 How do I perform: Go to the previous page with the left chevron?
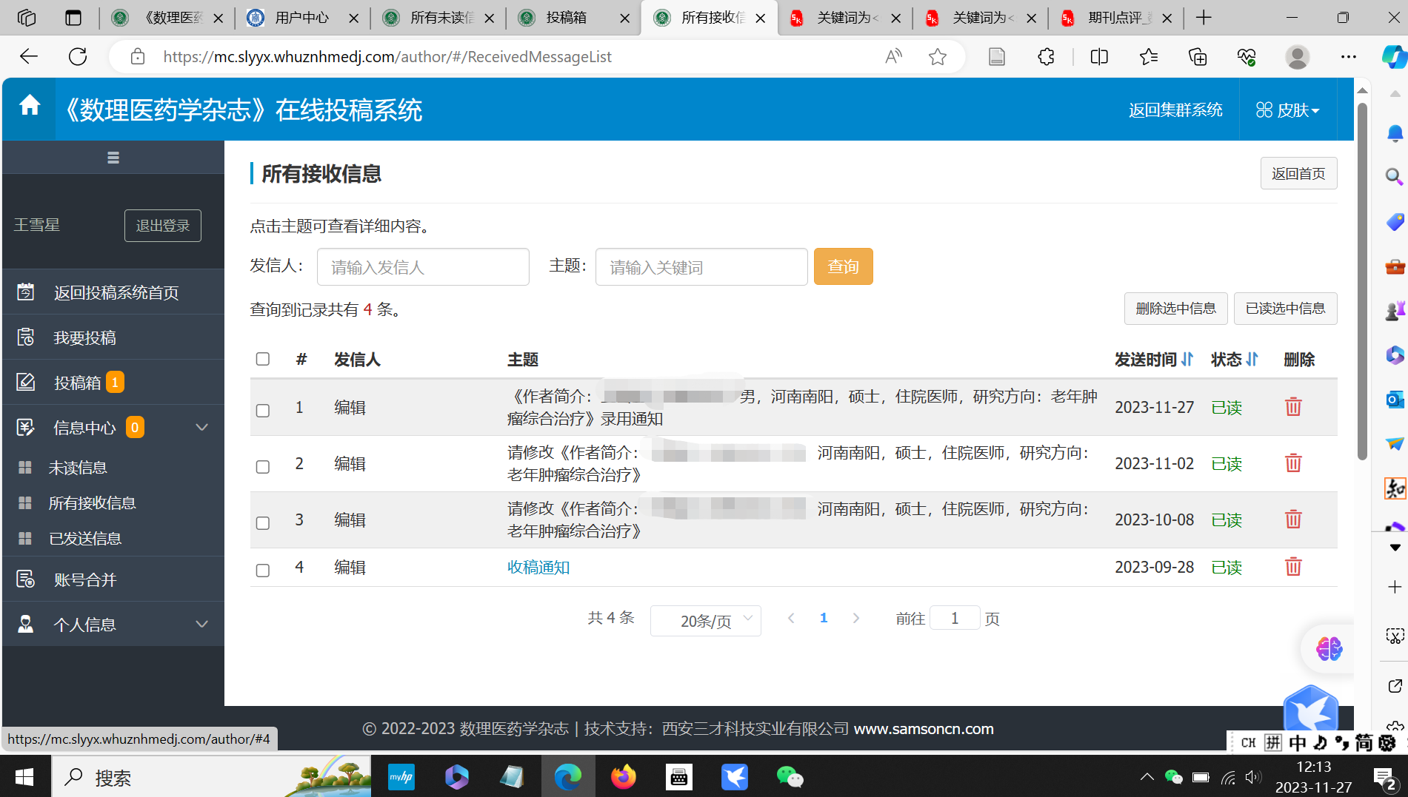791,618
